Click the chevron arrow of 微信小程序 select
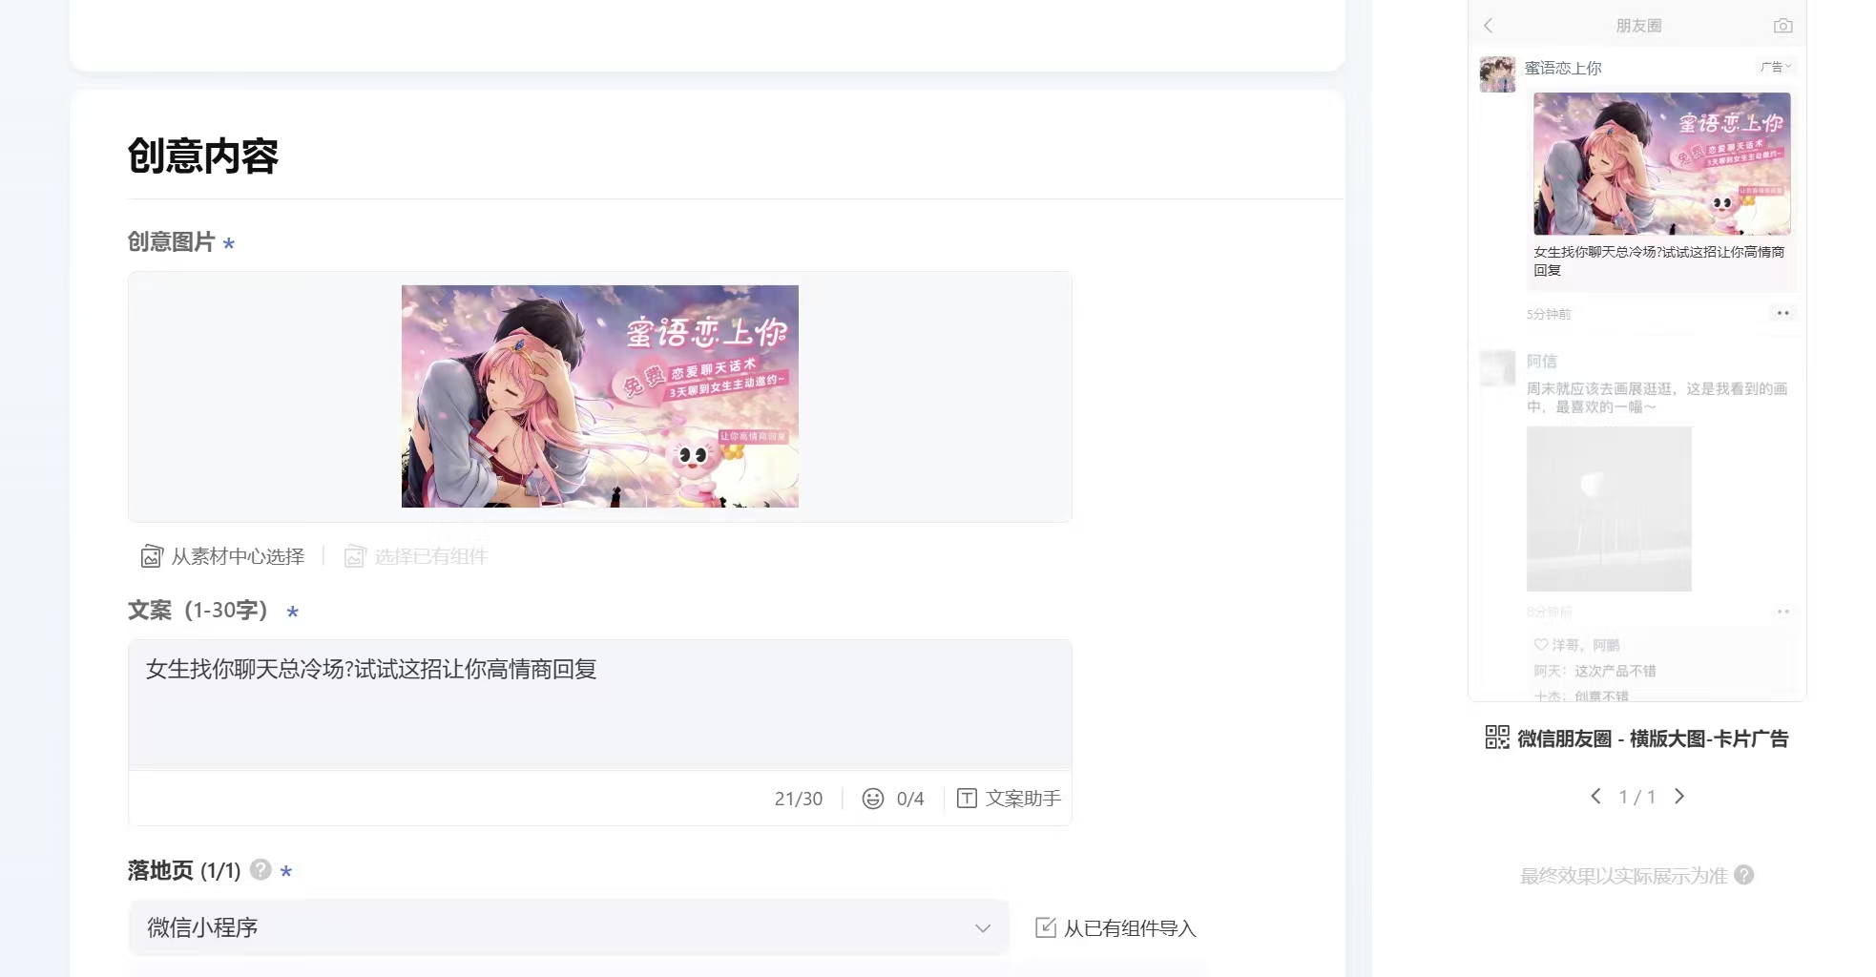 click(983, 928)
